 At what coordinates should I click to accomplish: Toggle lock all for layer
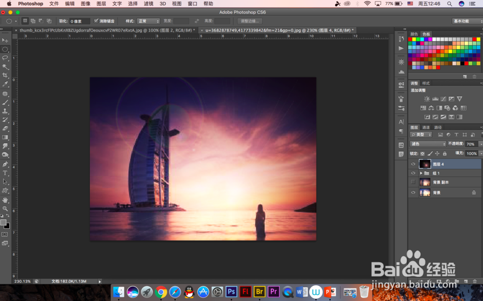[x=445, y=154]
